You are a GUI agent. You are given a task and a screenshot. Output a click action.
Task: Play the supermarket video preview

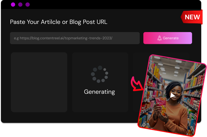click(172, 95)
